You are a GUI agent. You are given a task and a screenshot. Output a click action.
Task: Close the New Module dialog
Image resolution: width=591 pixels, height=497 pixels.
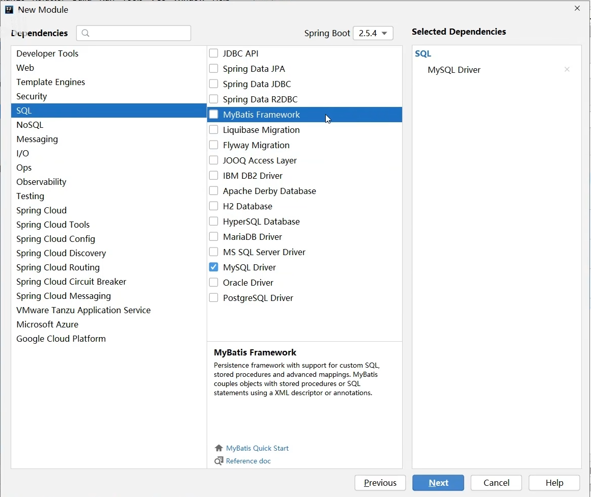(577, 8)
